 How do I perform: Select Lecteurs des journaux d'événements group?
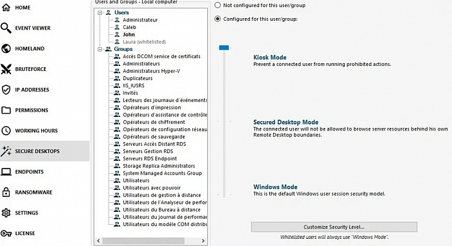click(165, 100)
